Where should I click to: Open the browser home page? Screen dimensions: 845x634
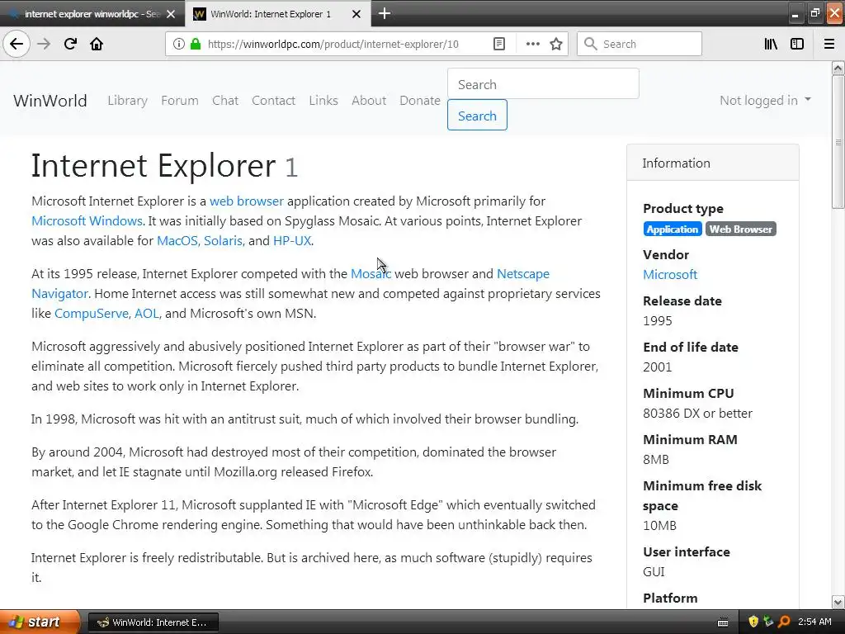tap(97, 44)
